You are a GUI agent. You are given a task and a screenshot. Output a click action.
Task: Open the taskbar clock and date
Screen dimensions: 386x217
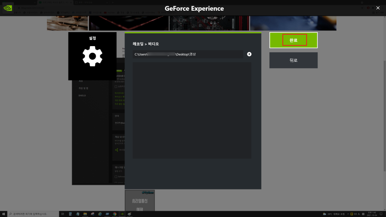coord(372,214)
